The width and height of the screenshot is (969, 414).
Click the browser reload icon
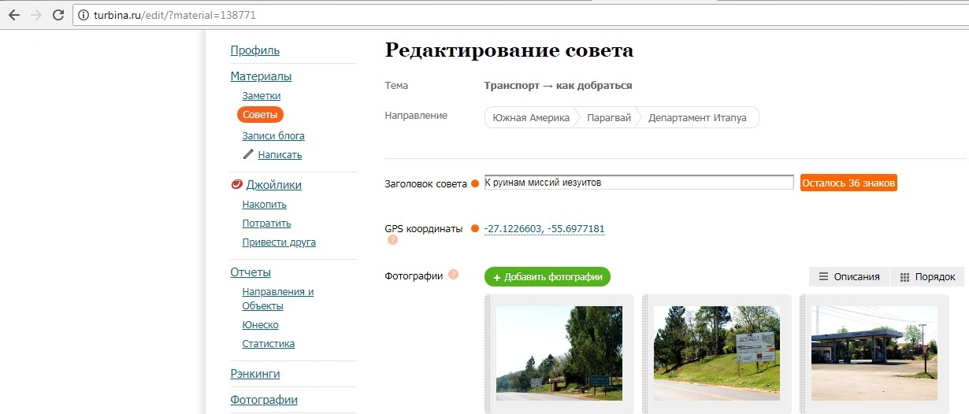pos(58,15)
